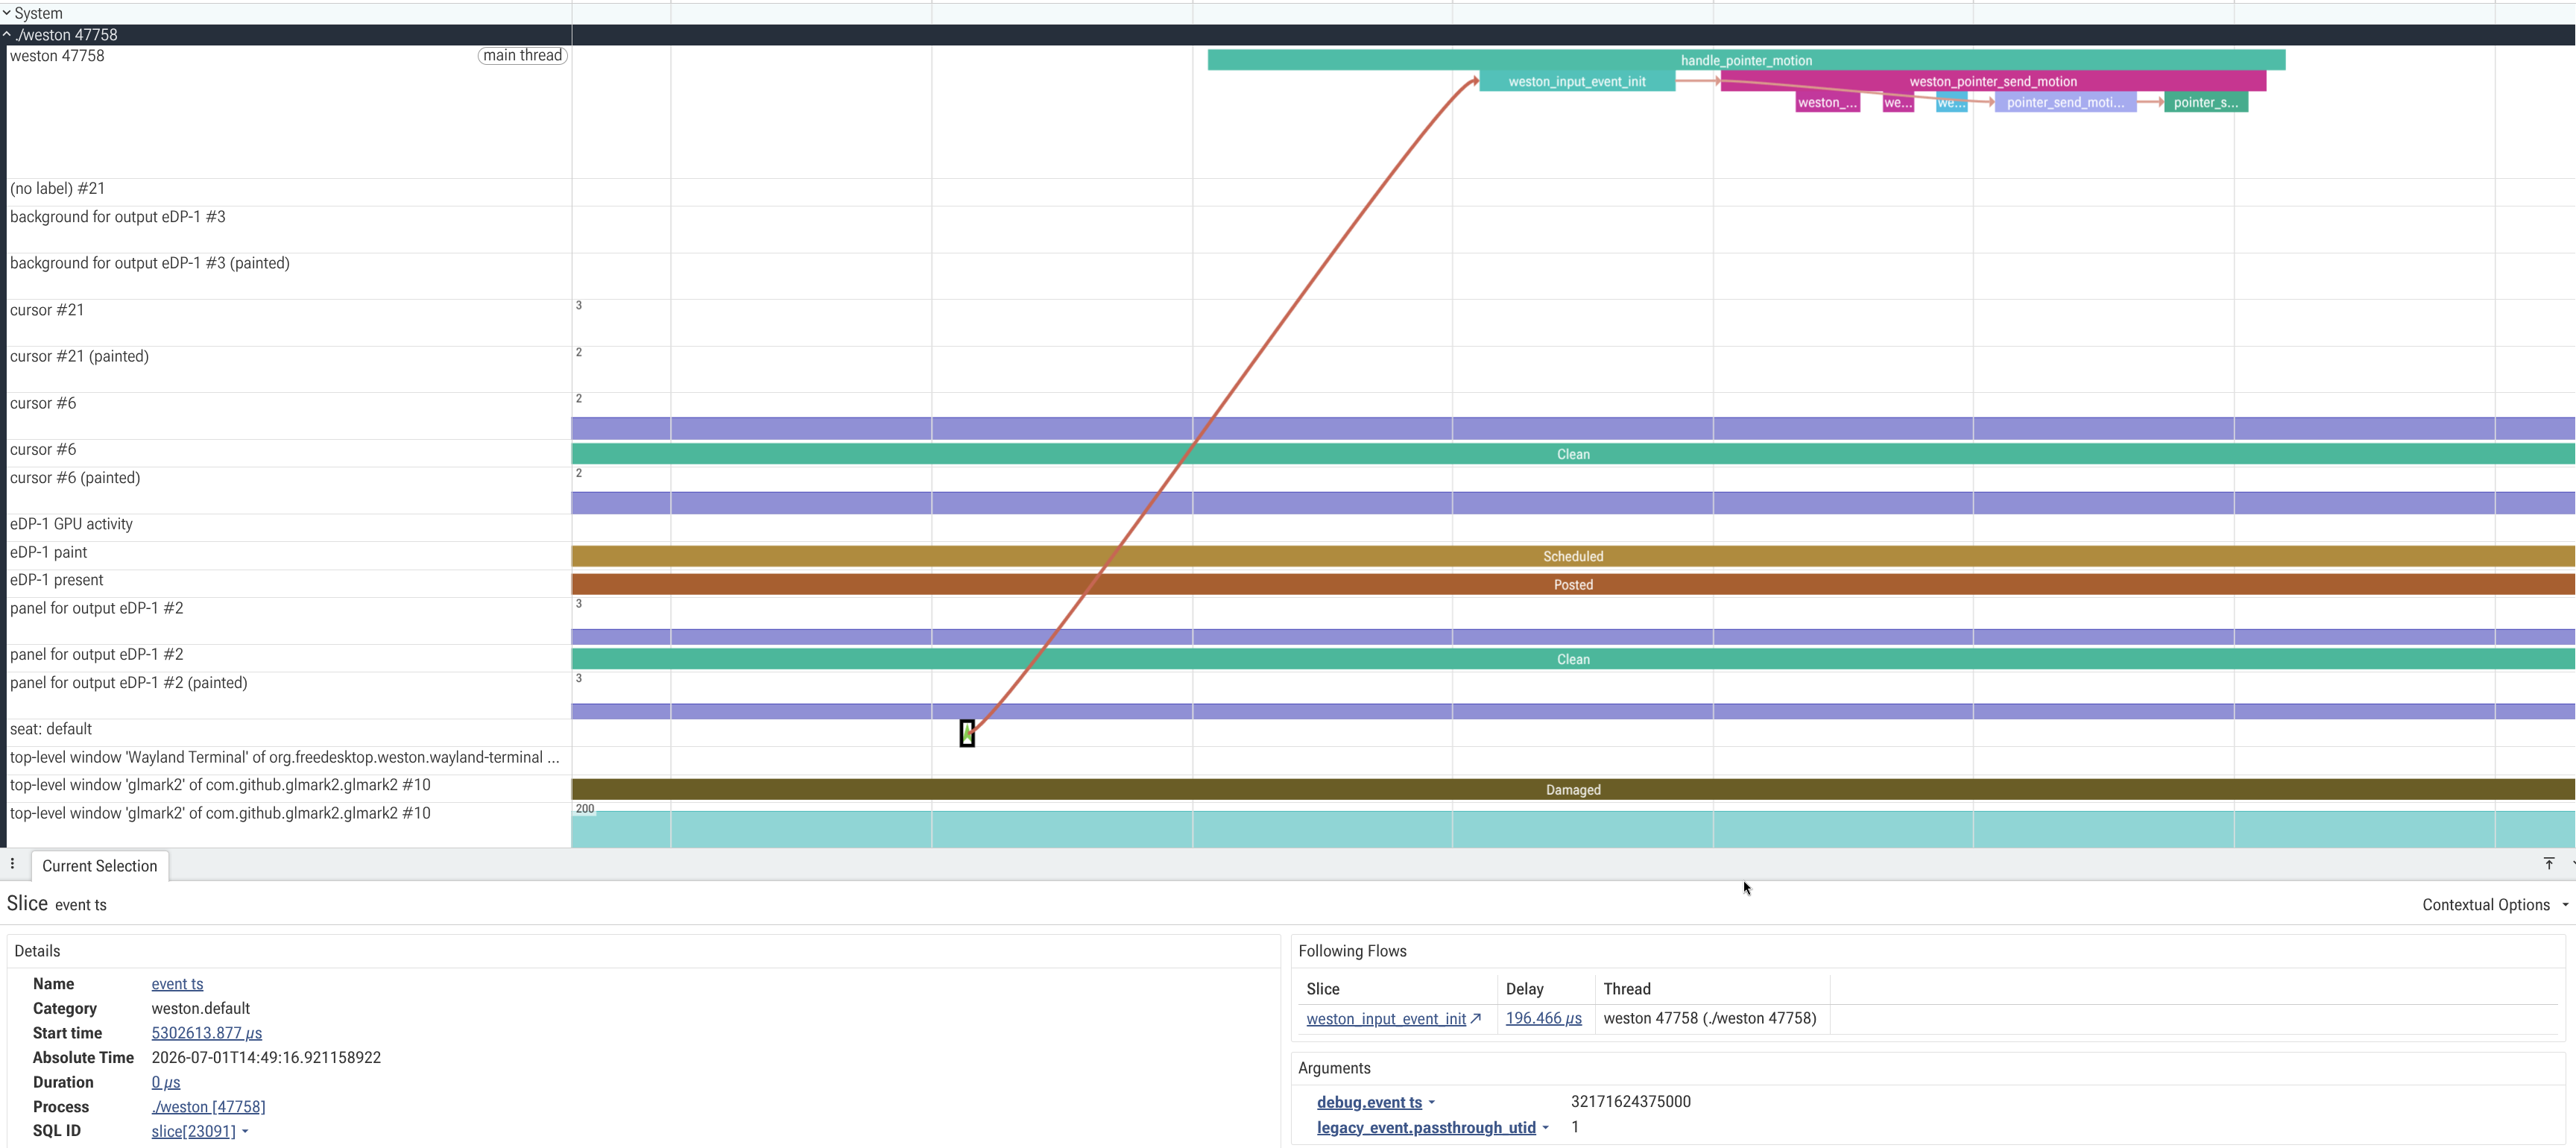Open the slice[23091] SQL ID dropdown arrow
The width and height of the screenshot is (2576, 1148).
click(x=245, y=1131)
